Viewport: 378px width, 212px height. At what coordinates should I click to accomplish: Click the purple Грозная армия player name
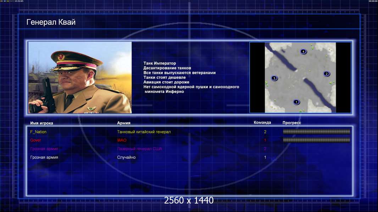(44, 149)
